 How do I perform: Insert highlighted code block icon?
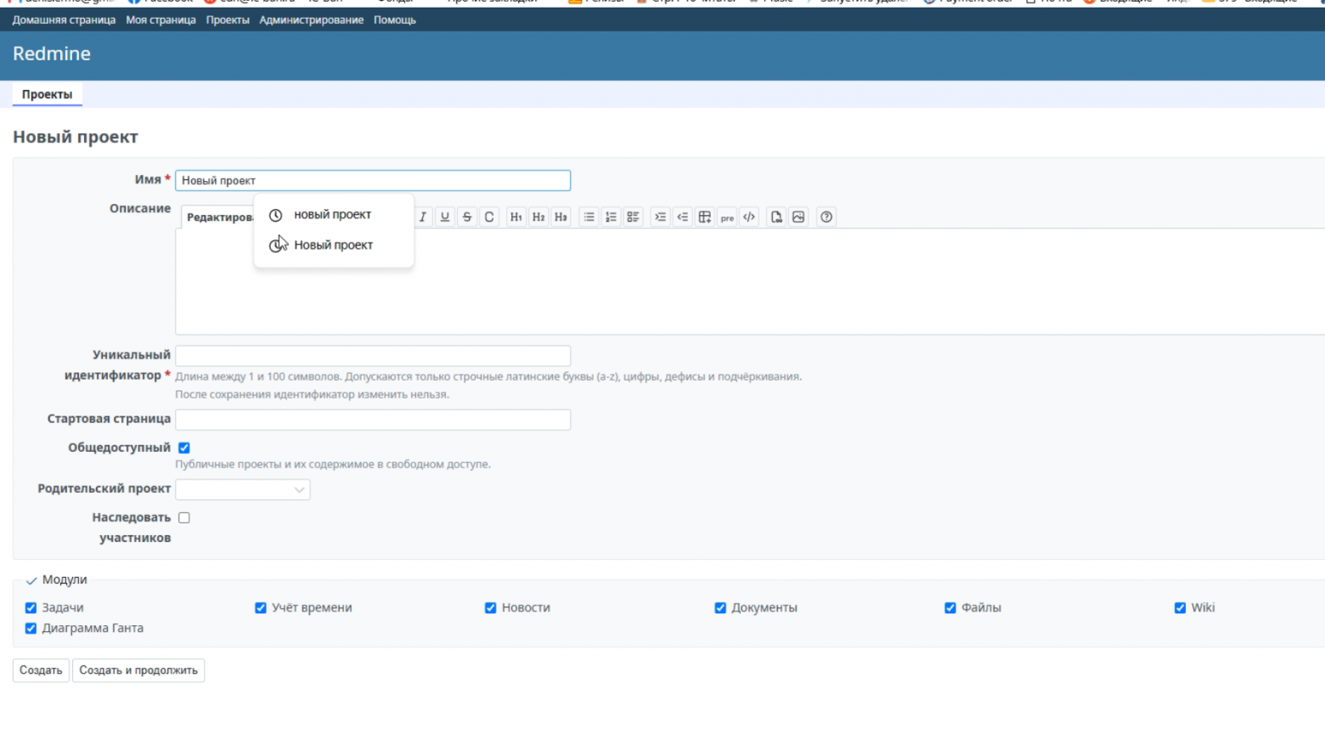749,217
